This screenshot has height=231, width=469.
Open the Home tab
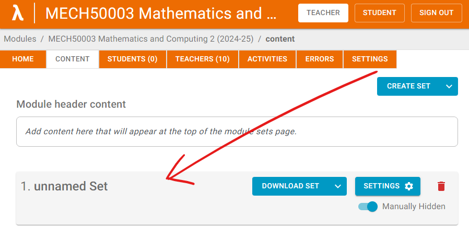[x=23, y=59]
